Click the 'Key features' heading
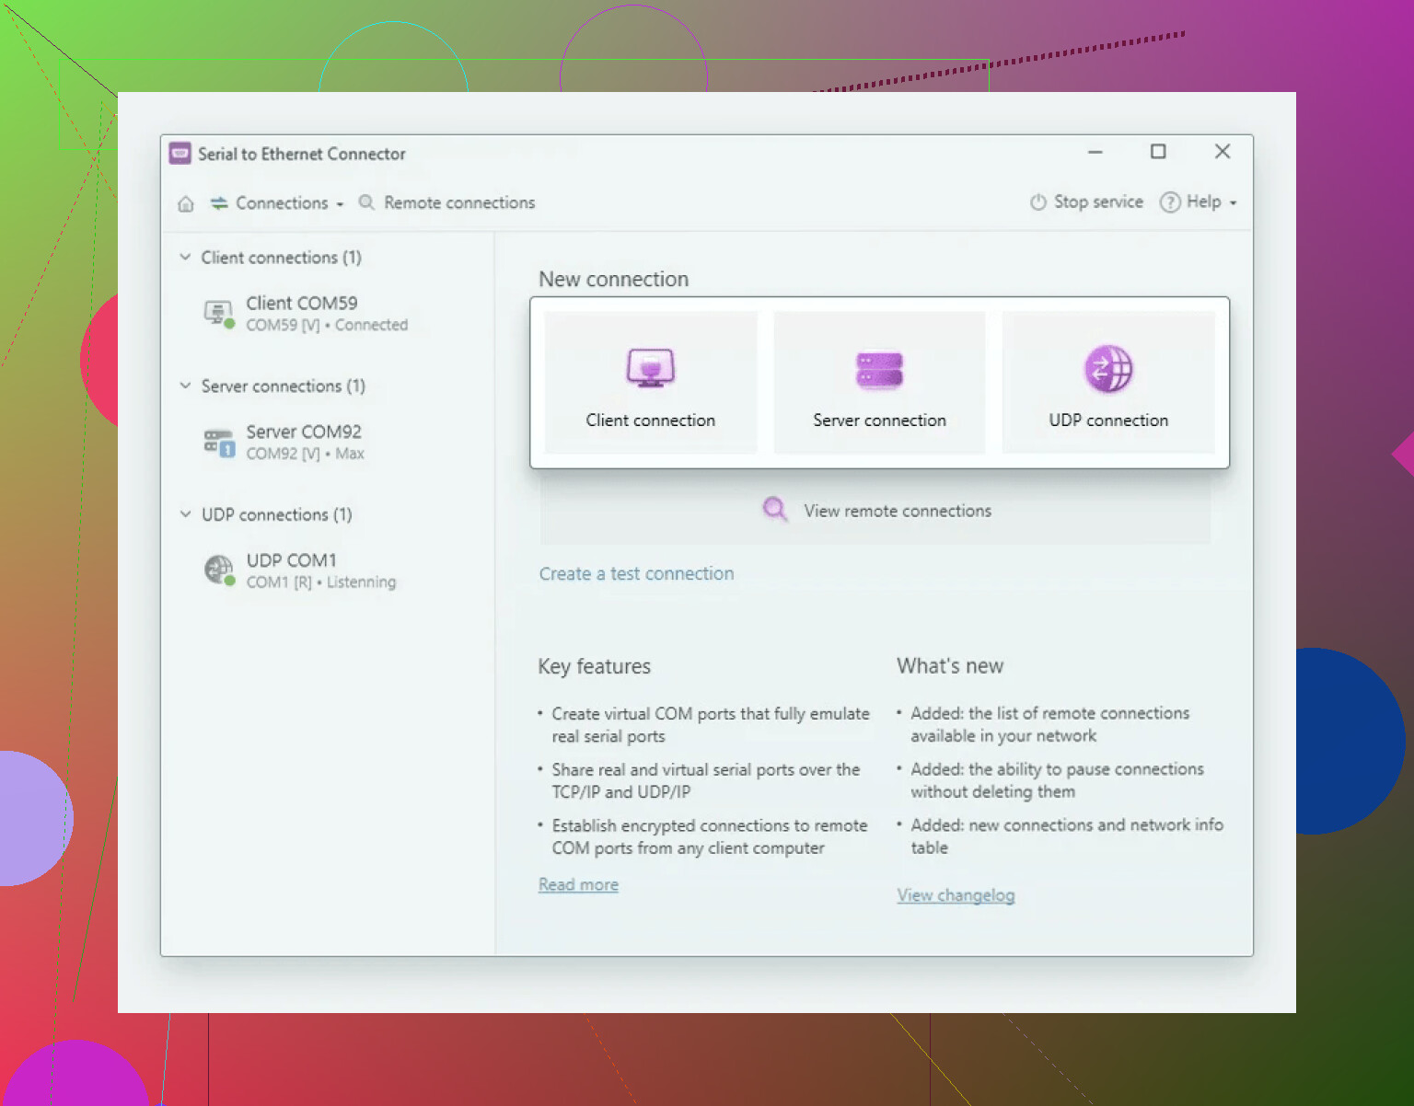The width and height of the screenshot is (1414, 1106). pyautogui.click(x=595, y=666)
